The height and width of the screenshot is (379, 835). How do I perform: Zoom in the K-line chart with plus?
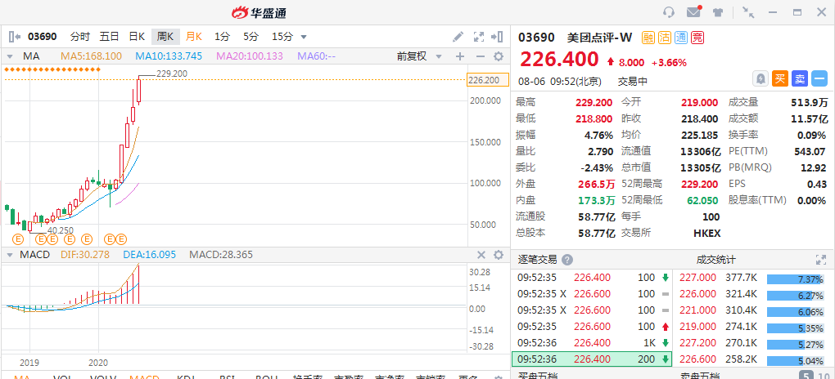pos(460,56)
